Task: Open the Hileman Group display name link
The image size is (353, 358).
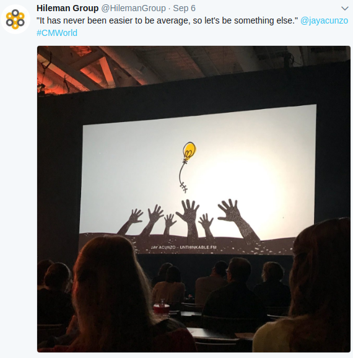Action: [68, 8]
